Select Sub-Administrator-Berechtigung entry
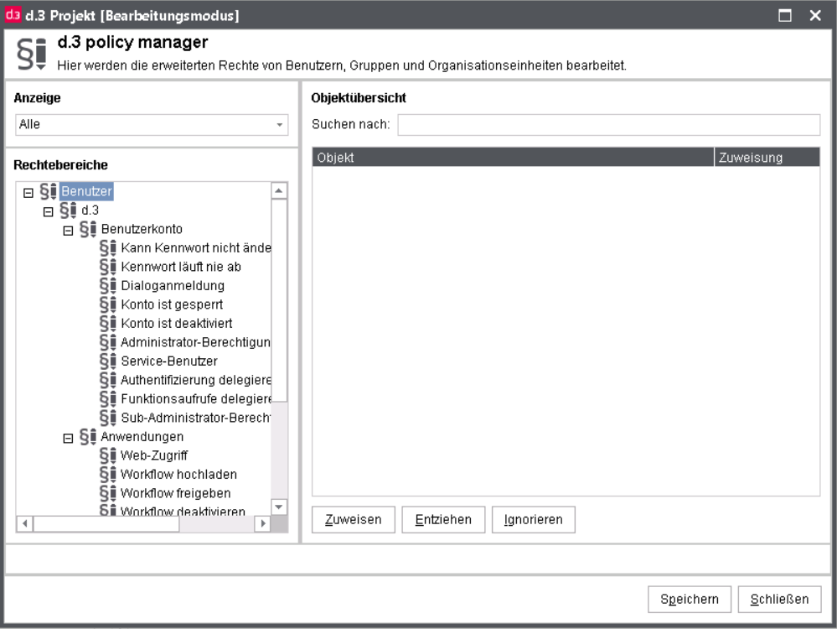The image size is (837, 629). coord(196,418)
